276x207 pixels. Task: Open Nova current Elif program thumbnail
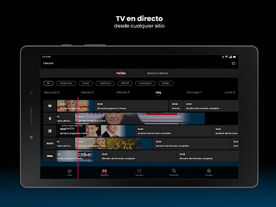click(114, 143)
